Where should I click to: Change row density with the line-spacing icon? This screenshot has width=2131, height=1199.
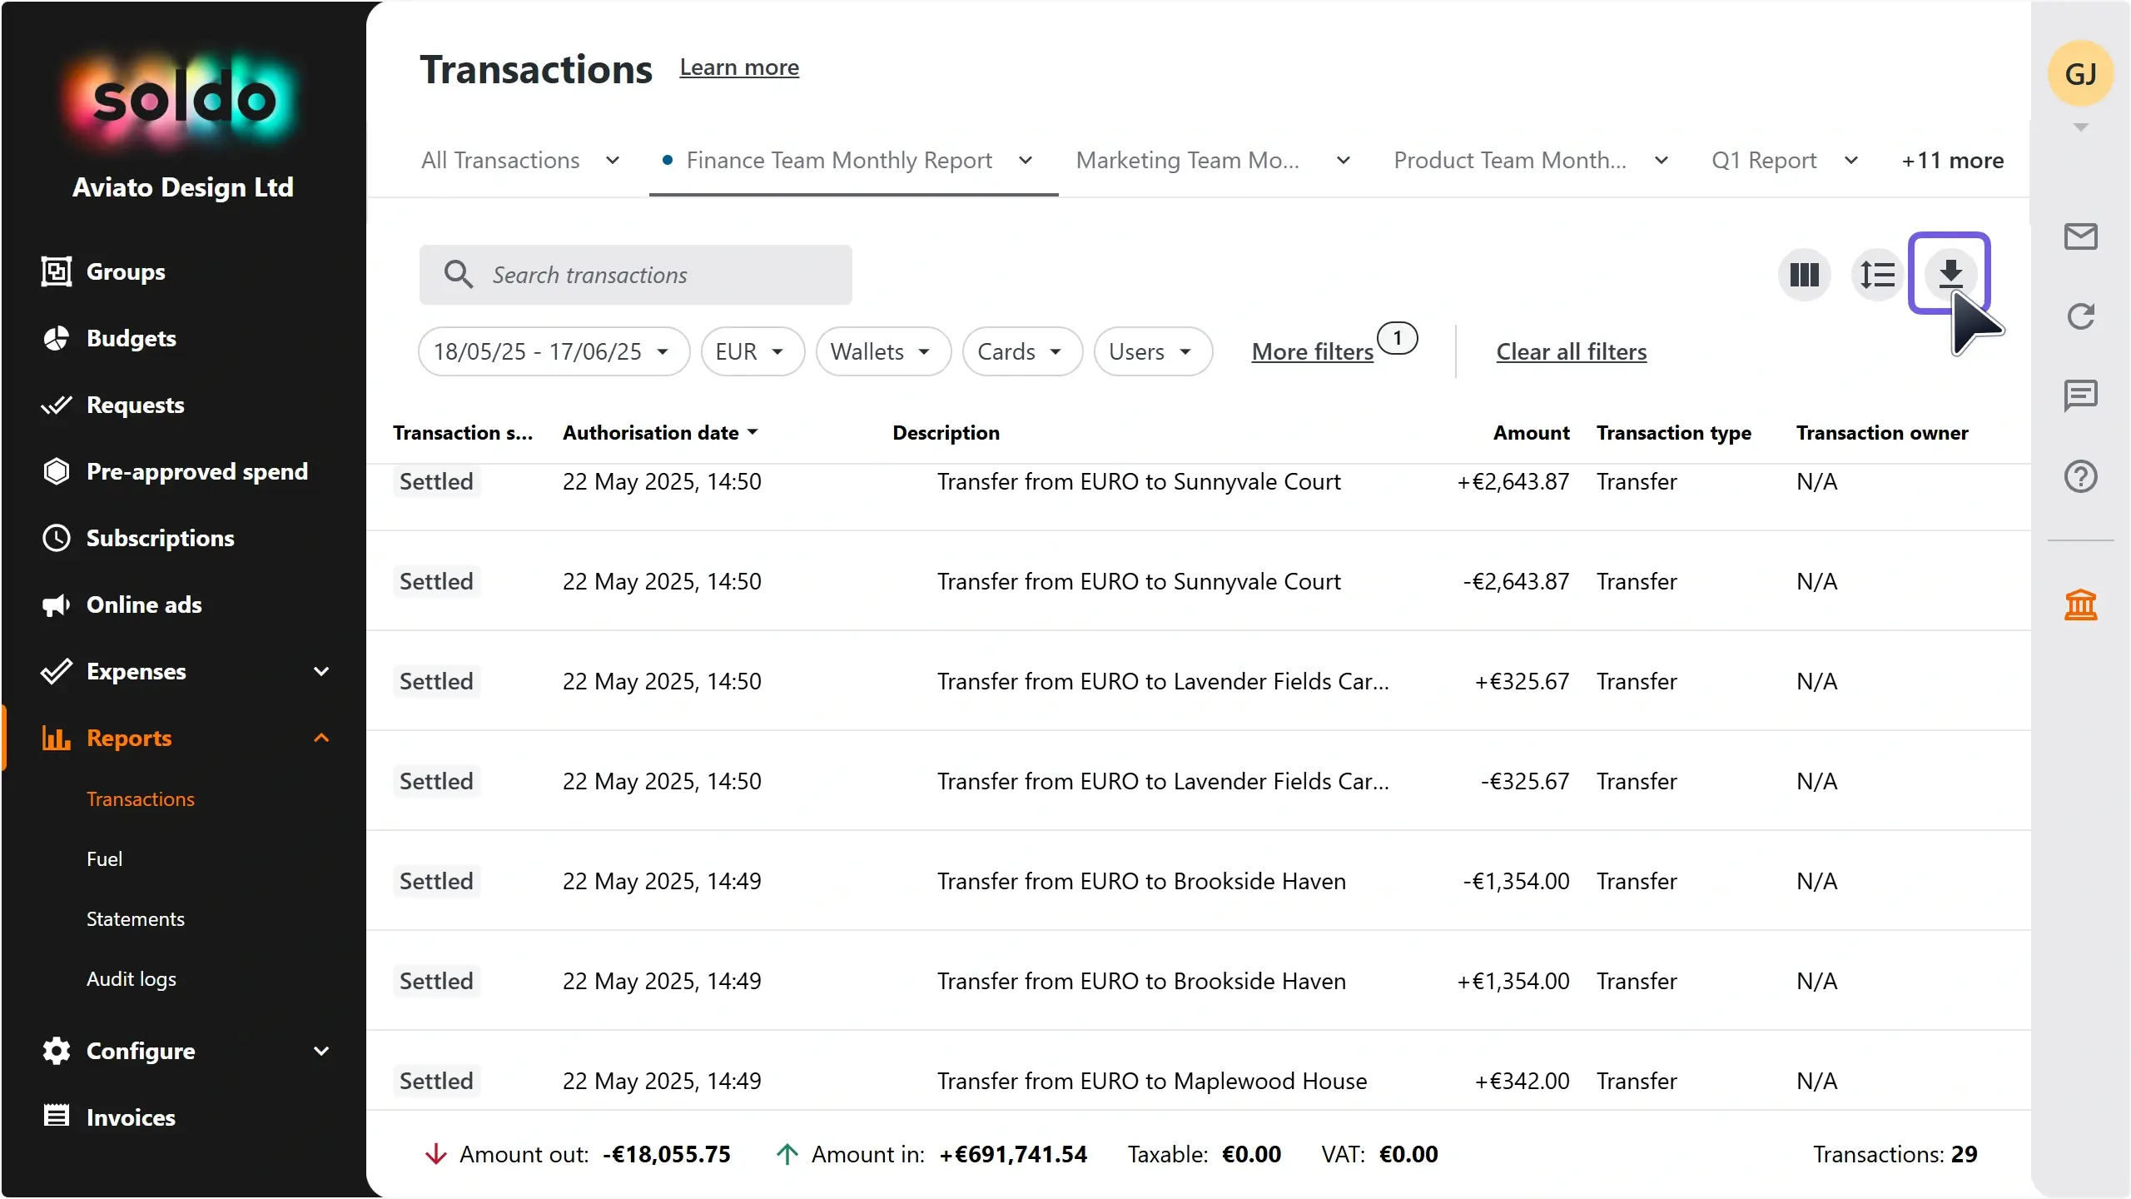click(x=1877, y=275)
